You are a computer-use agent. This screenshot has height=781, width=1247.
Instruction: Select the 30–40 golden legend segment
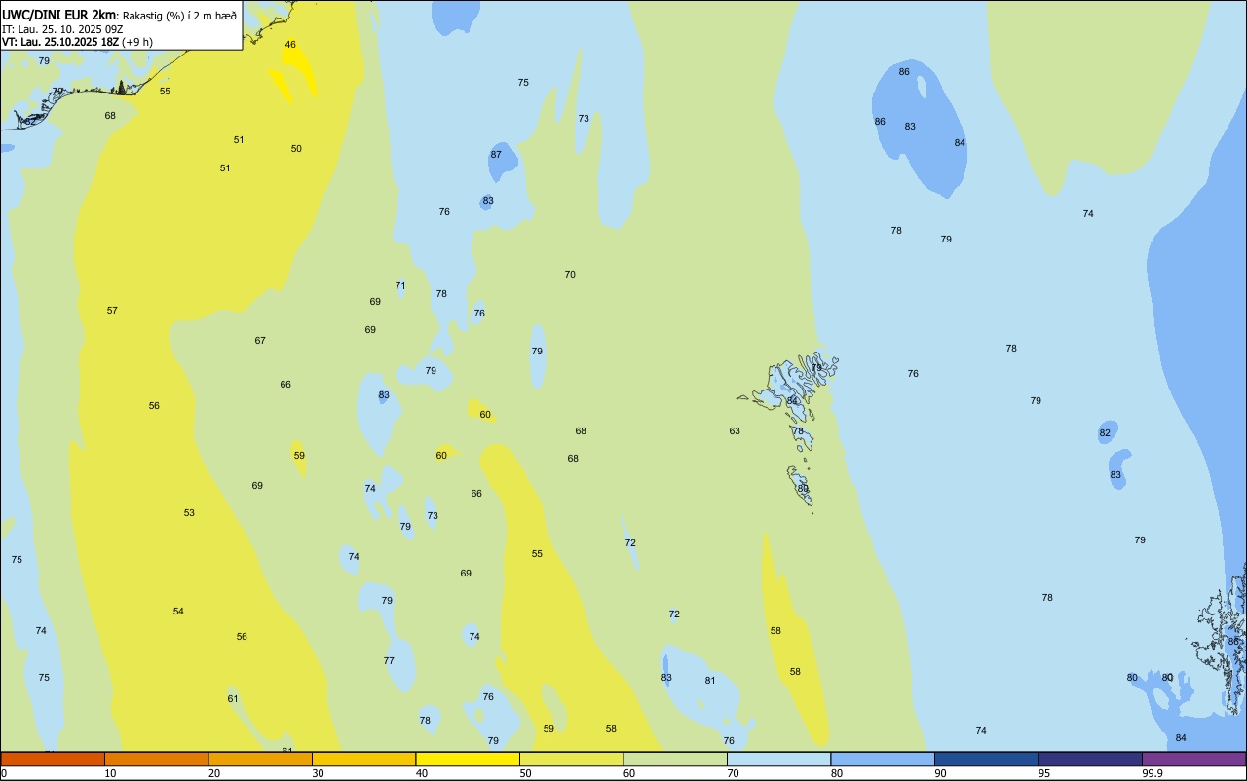[x=363, y=759]
